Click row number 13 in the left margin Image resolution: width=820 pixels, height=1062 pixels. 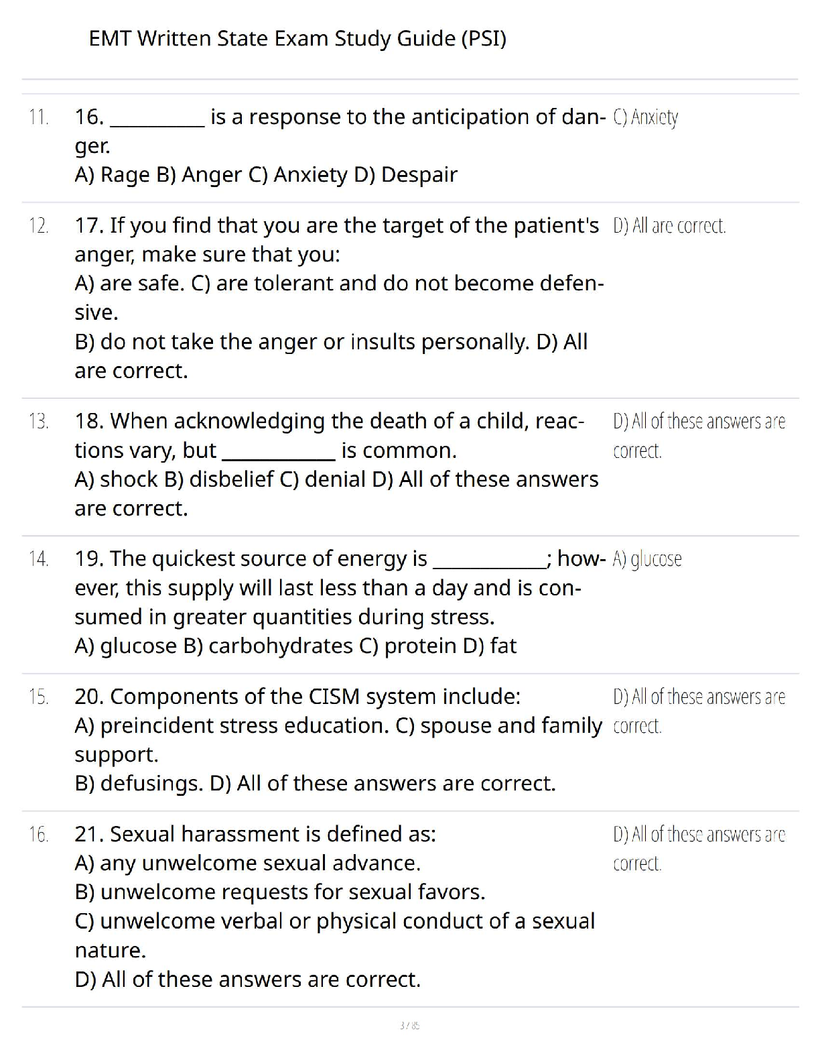(x=39, y=422)
